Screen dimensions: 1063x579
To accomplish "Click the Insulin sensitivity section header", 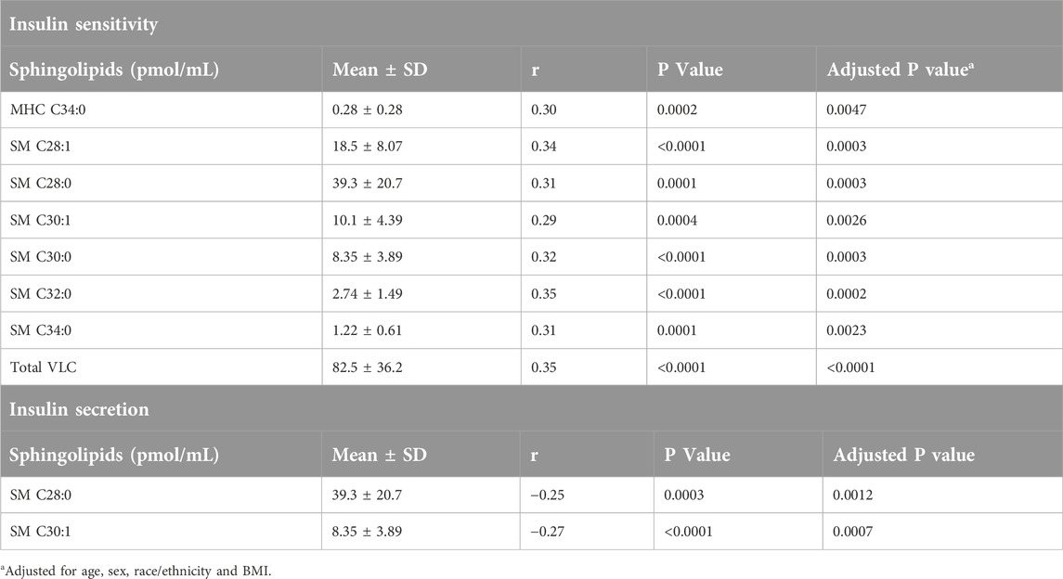I will tap(84, 24).
